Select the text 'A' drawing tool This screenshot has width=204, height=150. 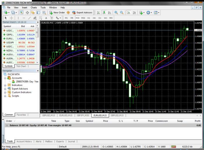[x=46, y=18]
